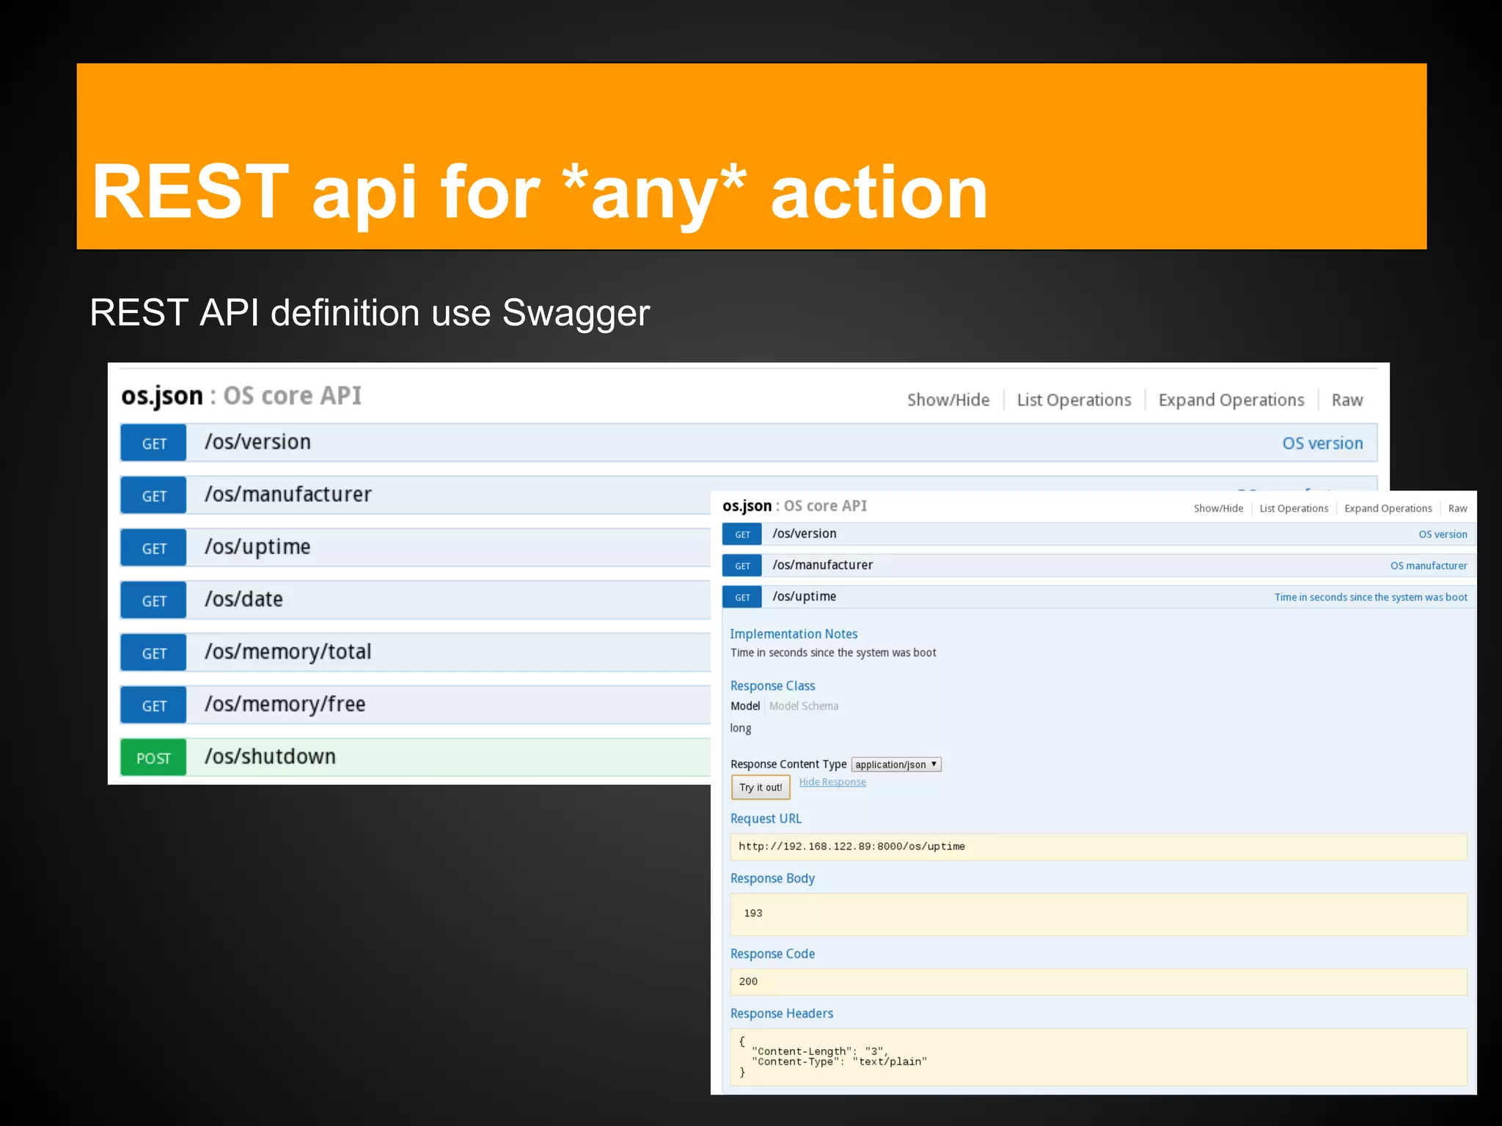
Task: Expand the /os/shutdown operation
Action: point(270,756)
